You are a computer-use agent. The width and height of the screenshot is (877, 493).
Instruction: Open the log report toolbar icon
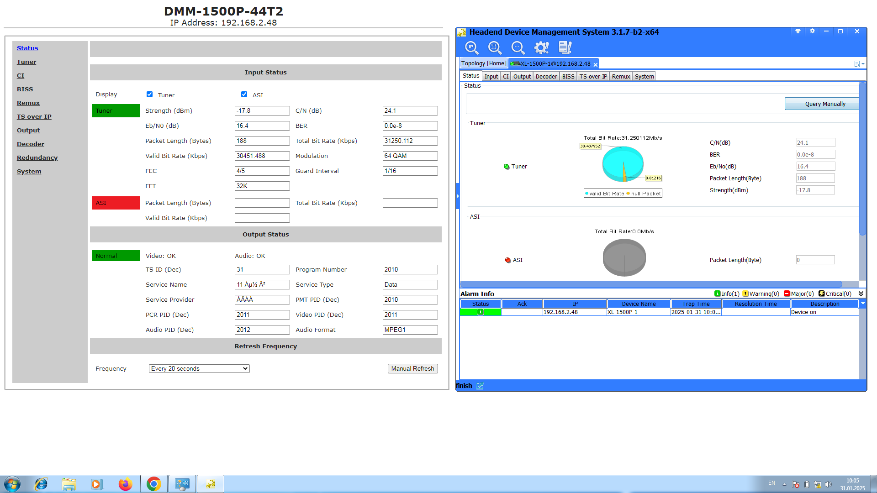[565, 47]
